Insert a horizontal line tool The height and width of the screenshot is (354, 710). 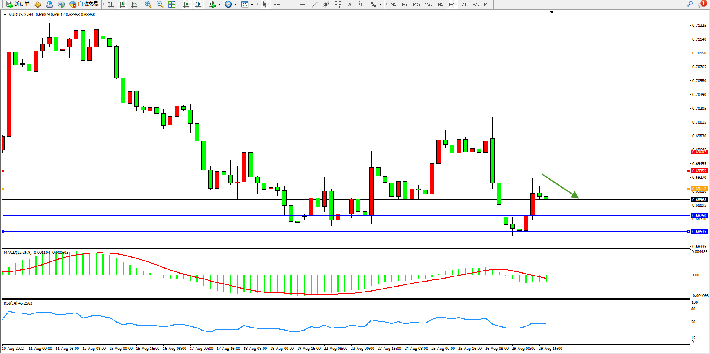click(303, 4)
